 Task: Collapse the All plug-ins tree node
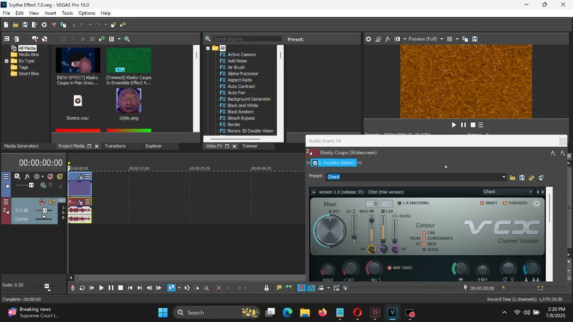pyautogui.click(x=208, y=48)
